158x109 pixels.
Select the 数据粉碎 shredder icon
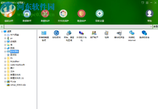[x=45, y=14]
